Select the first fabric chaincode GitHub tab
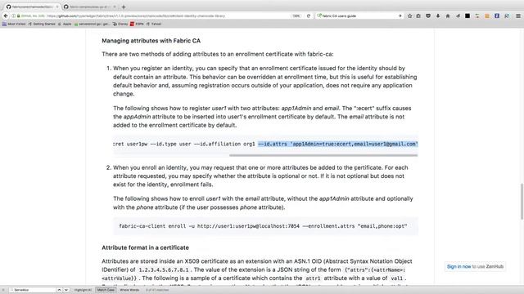 pos(32,7)
